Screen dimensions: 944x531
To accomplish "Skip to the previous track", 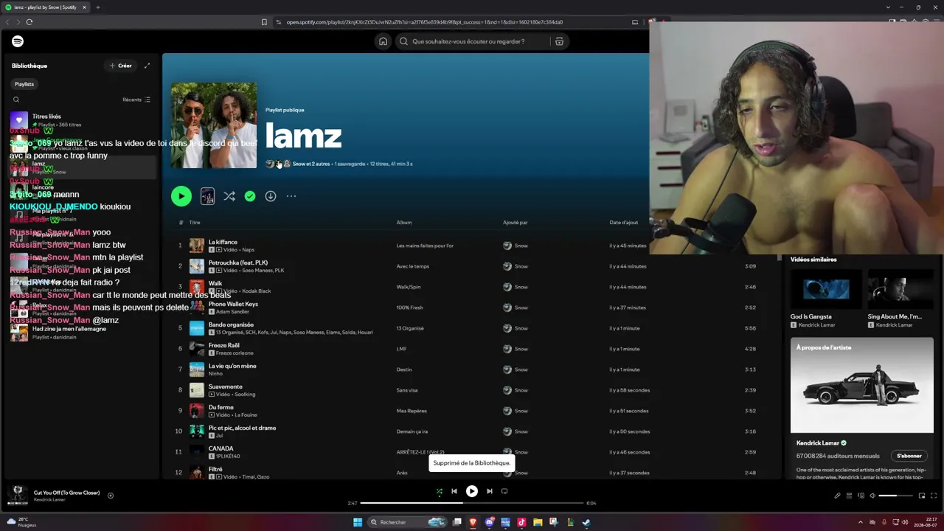I will pos(454,491).
